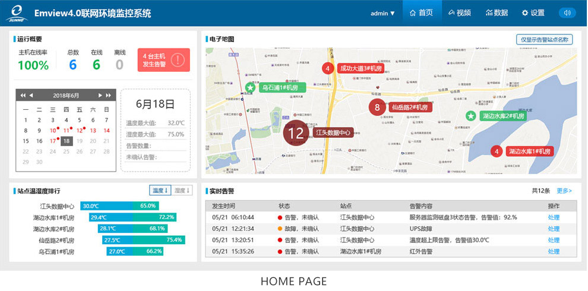This screenshot has width=588, height=291.
Task: Click the red 12 alarm bubble on map
Action: pos(296,133)
